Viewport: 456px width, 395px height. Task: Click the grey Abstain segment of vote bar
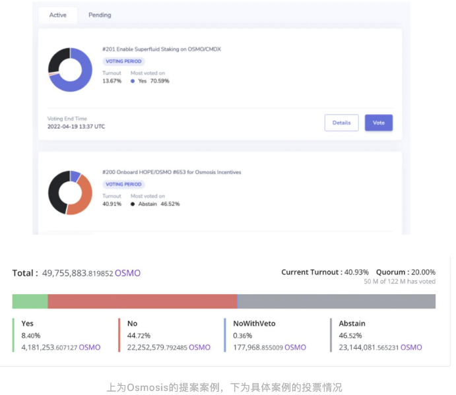click(x=337, y=301)
